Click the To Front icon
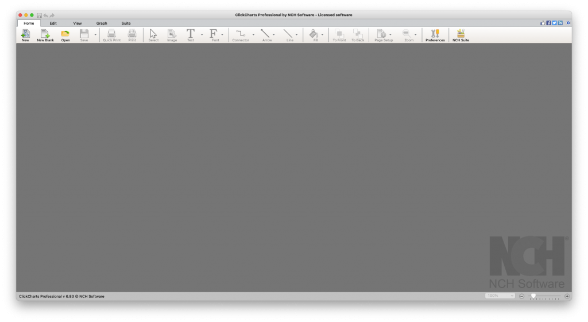588x322 pixels. click(339, 35)
